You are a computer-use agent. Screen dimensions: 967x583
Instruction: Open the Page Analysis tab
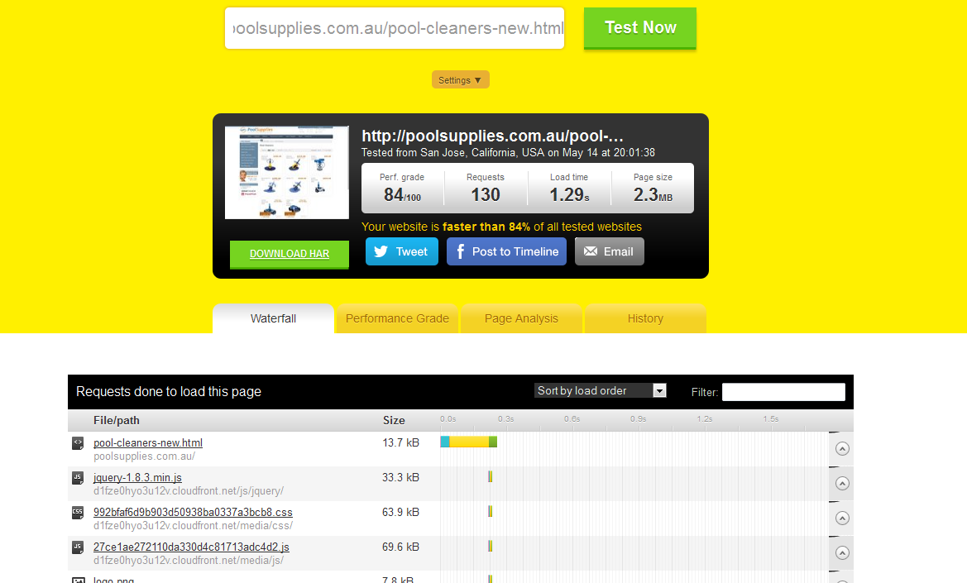[521, 318]
